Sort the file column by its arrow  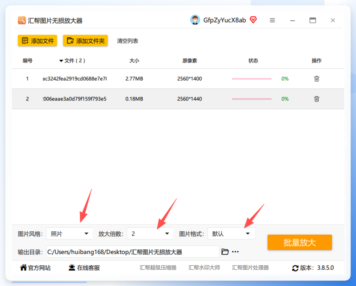61,61
